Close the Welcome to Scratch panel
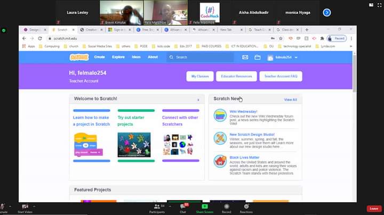This screenshot has height=215, width=384. point(198,100)
